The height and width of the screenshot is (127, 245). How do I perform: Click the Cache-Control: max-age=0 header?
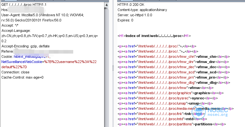pos(22,77)
